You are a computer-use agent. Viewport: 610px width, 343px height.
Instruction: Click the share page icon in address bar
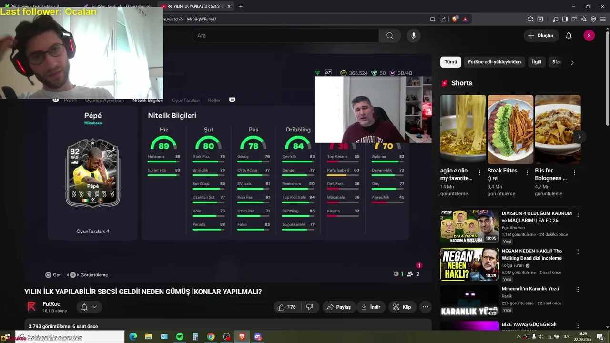click(x=443, y=19)
